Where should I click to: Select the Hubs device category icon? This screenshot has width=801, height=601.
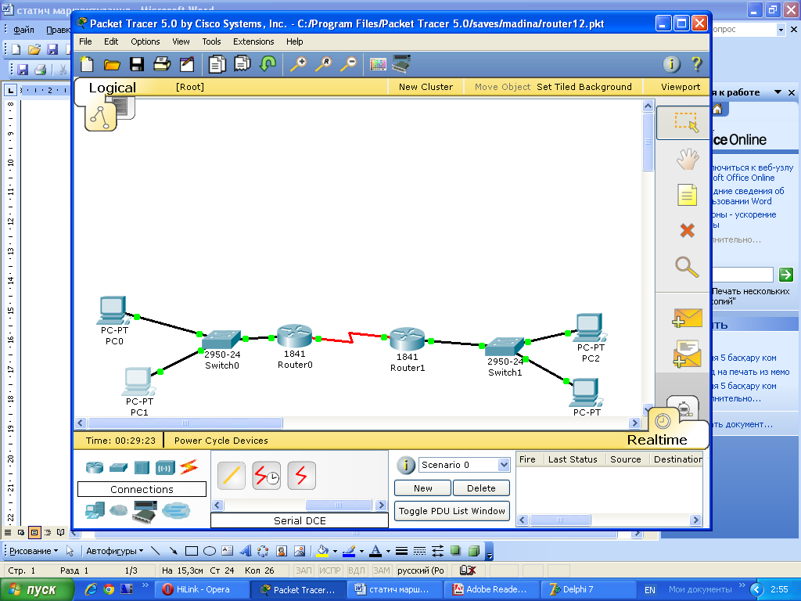coord(142,467)
